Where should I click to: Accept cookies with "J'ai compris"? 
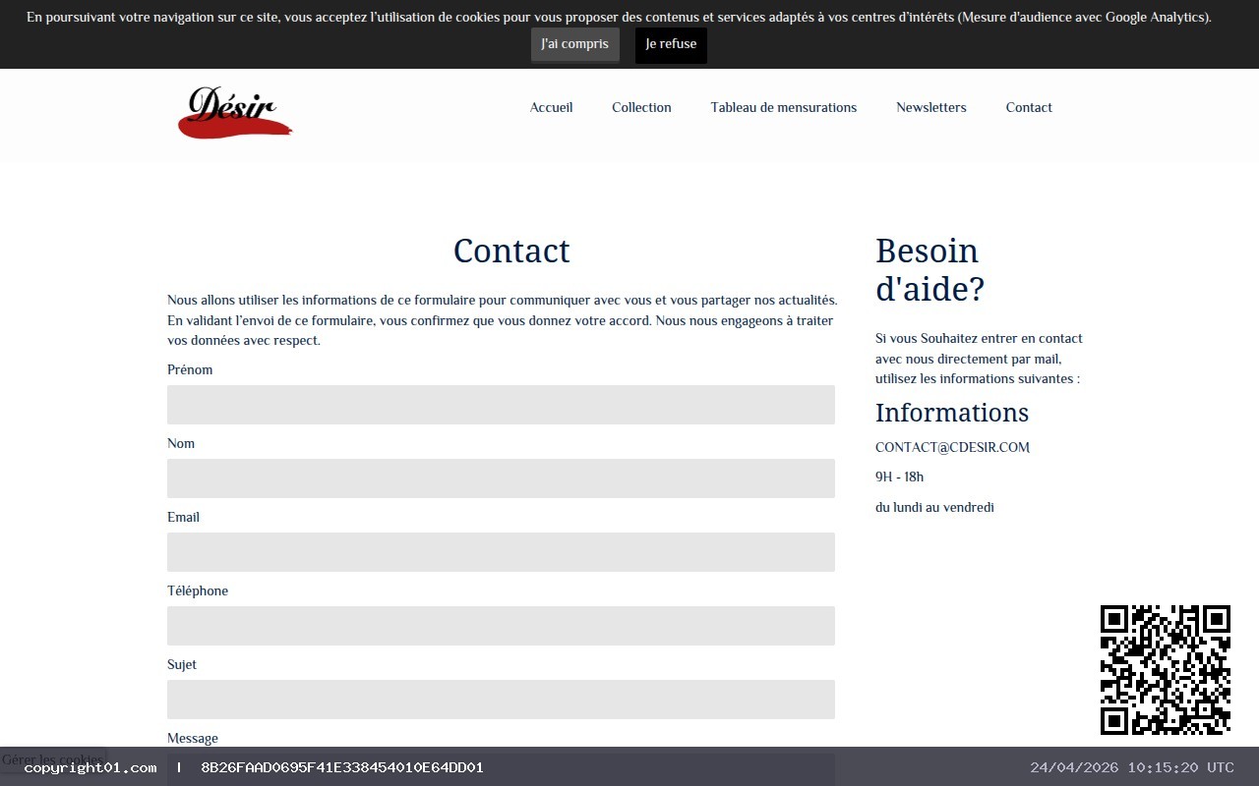point(574,44)
